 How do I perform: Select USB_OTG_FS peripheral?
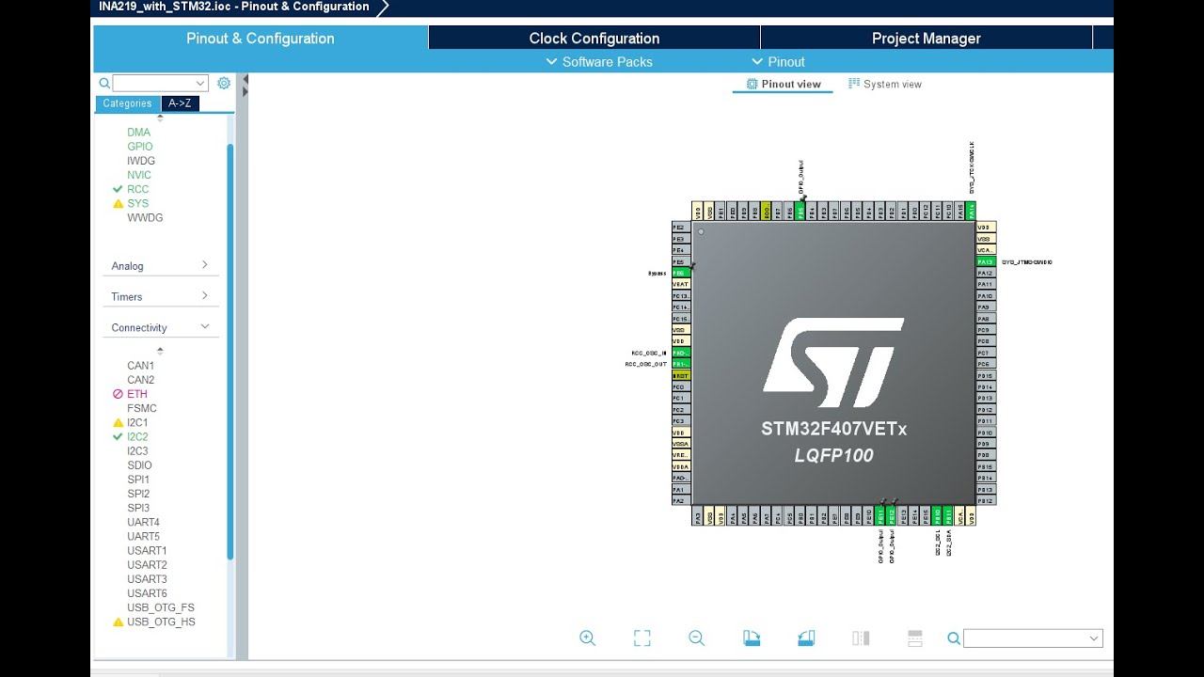point(161,608)
